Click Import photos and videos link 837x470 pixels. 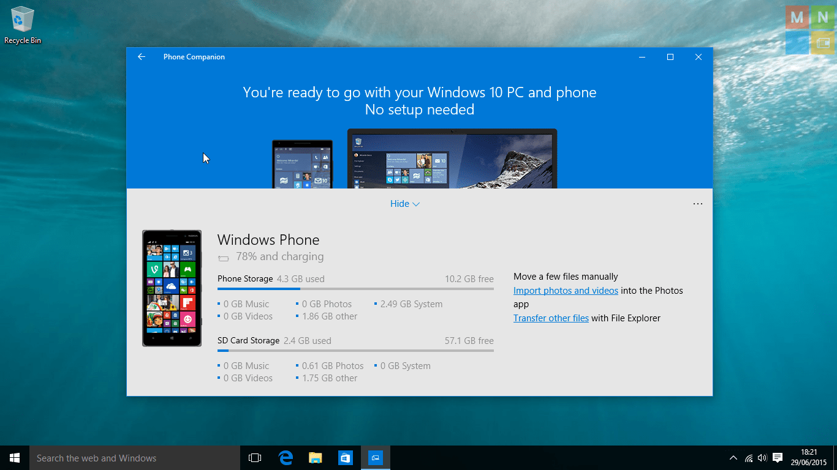coord(566,291)
